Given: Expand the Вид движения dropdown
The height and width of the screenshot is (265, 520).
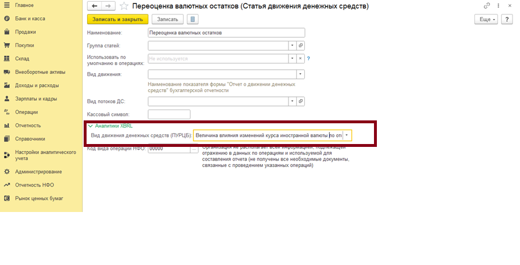Looking at the screenshot, I should [x=300, y=74].
